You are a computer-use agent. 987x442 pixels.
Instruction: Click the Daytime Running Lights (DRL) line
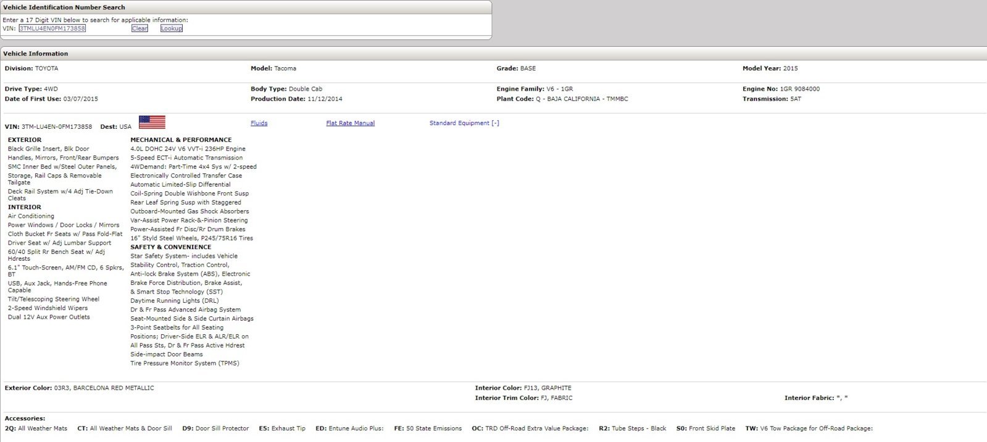coord(175,301)
